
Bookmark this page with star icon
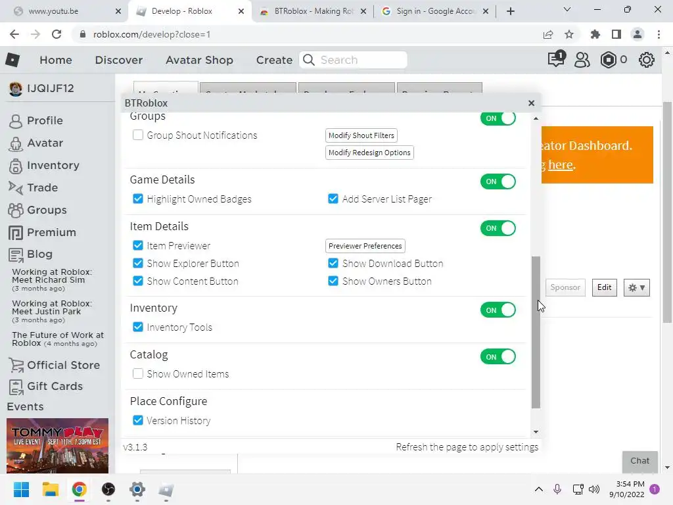pyautogui.click(x=569, y=34)
